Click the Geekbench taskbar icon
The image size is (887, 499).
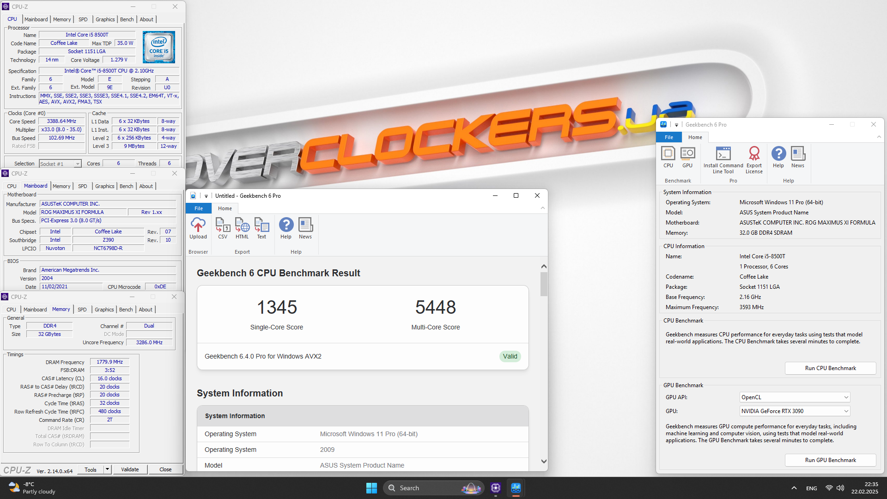(x=516, y=488)
